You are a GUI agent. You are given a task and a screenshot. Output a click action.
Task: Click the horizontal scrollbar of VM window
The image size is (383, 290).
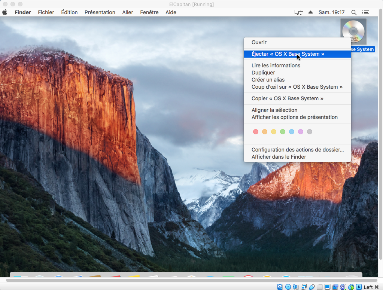[x=192, y=280]
